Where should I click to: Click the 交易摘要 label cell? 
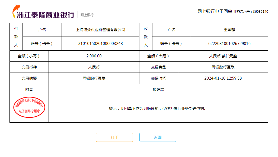coord(29,78)
